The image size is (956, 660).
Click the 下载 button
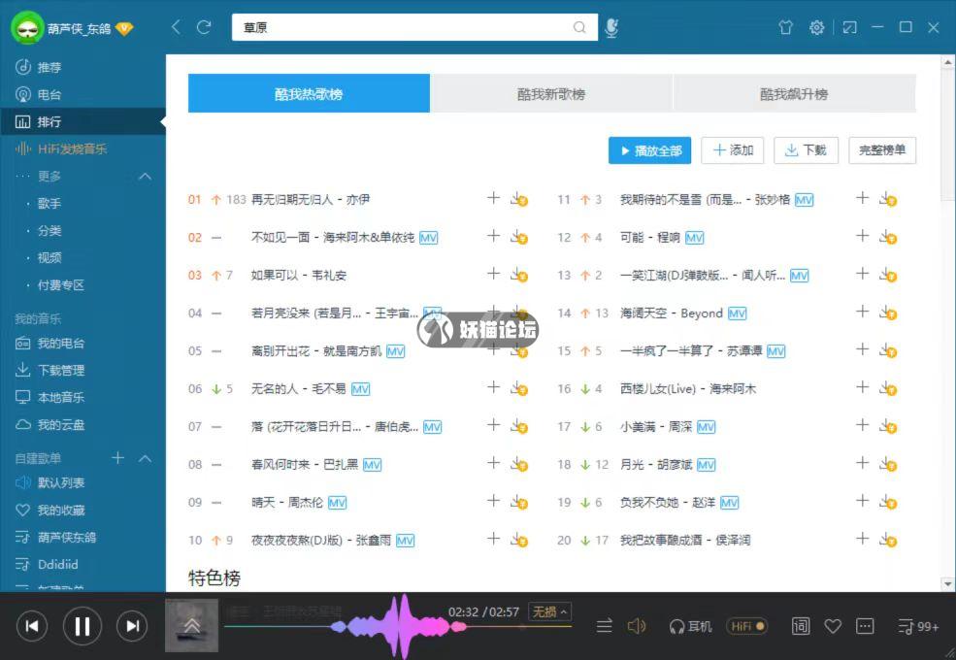pyautogui.click(x=806, y=150)
